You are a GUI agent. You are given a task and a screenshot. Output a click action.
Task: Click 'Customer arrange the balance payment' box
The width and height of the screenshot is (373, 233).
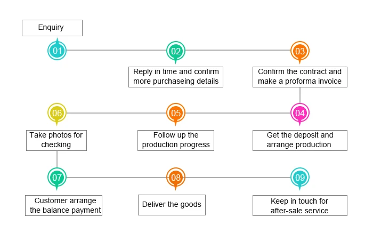pyautogui.click(x=63, y=205)
